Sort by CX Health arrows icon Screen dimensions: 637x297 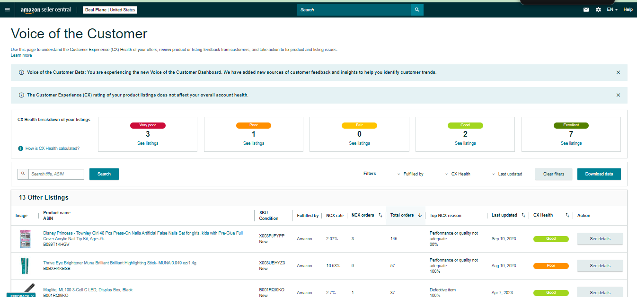[567, 215]
